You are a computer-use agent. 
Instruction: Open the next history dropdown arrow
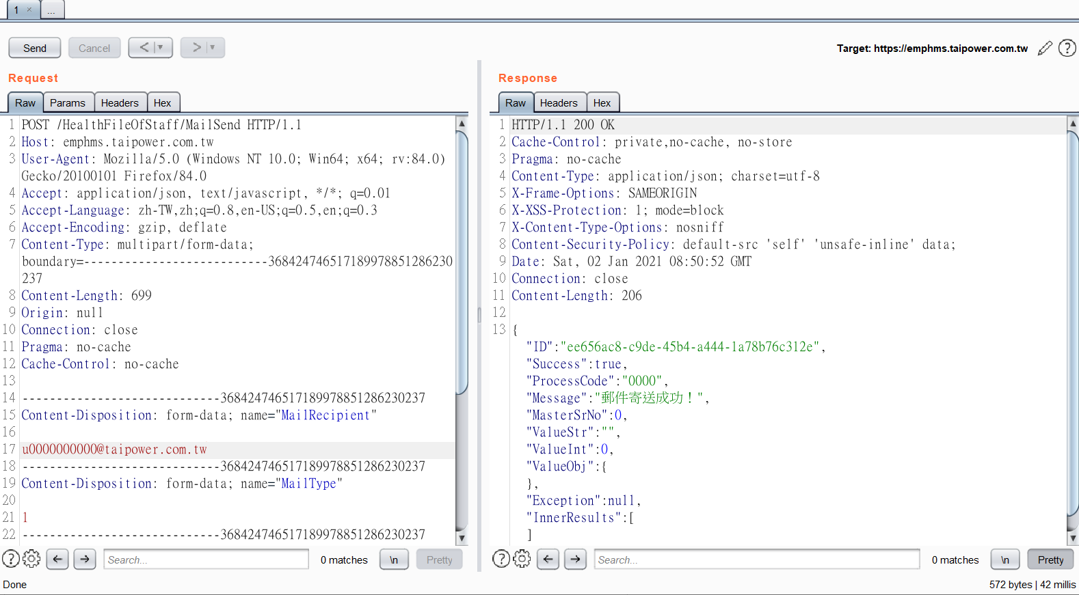[213, 47]
